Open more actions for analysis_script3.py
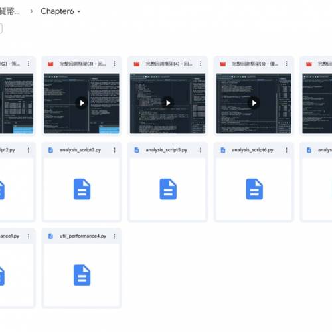This screenshot has height=332, width=332. pos(114,150)
